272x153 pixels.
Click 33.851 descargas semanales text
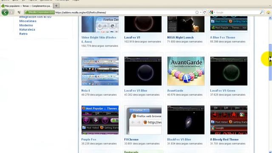point(142,144)
